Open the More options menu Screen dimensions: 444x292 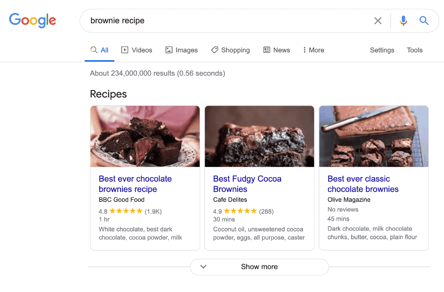(313, 50)
